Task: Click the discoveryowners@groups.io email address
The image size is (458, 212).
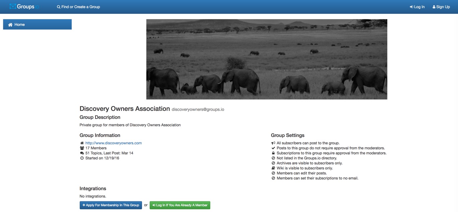Action: click(198, 110)
